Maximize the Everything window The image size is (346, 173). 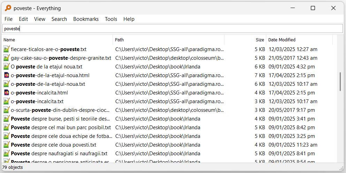(x=313, y=8)
